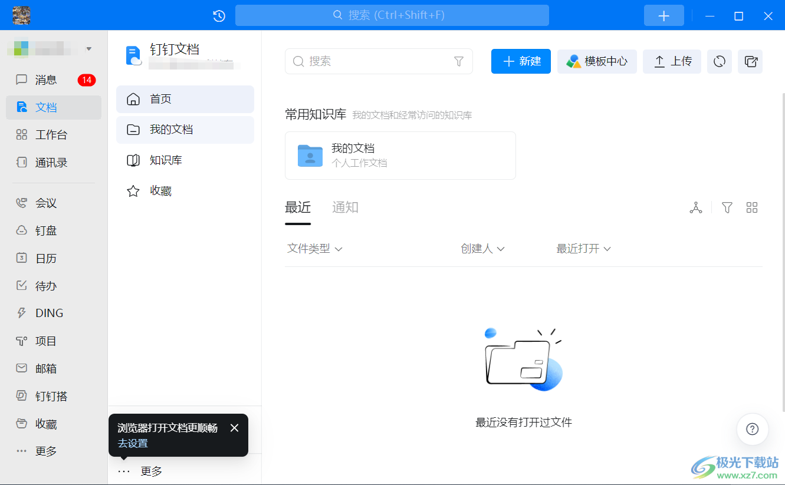Viewport: 785px width, 485px height.
Task: Click the filter funnel inside search box
Action: coord(459,61)
